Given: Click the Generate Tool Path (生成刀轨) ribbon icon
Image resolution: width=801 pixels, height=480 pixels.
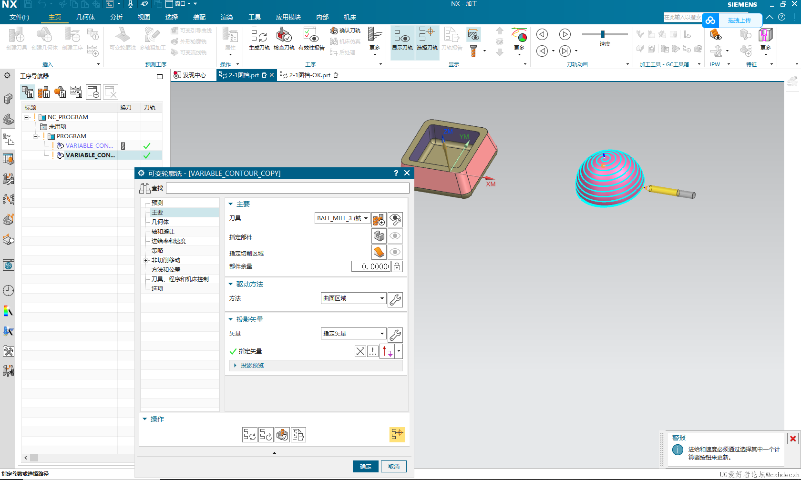Looking at the screenshot, I should [259, 38].
